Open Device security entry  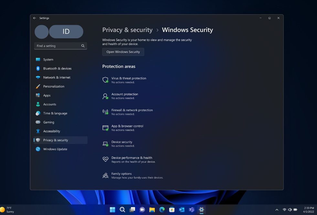click(119, 144)
